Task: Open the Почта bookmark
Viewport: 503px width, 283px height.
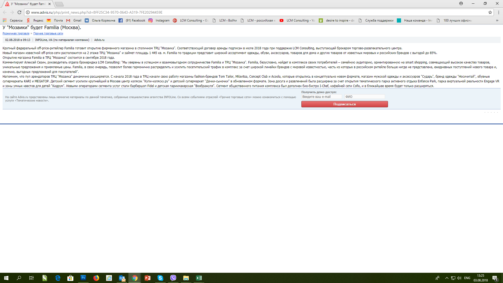Action: 55,20
